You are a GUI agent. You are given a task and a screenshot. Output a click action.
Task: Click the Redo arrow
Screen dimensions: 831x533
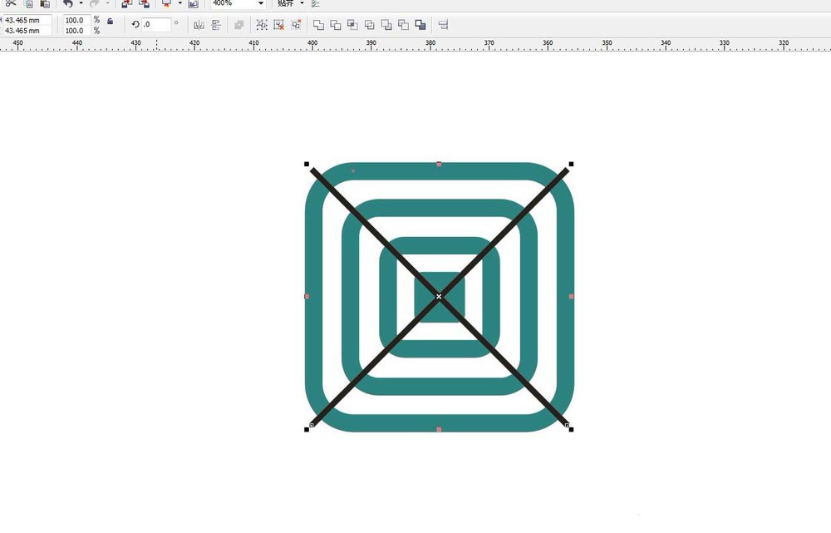coord(95,3)
